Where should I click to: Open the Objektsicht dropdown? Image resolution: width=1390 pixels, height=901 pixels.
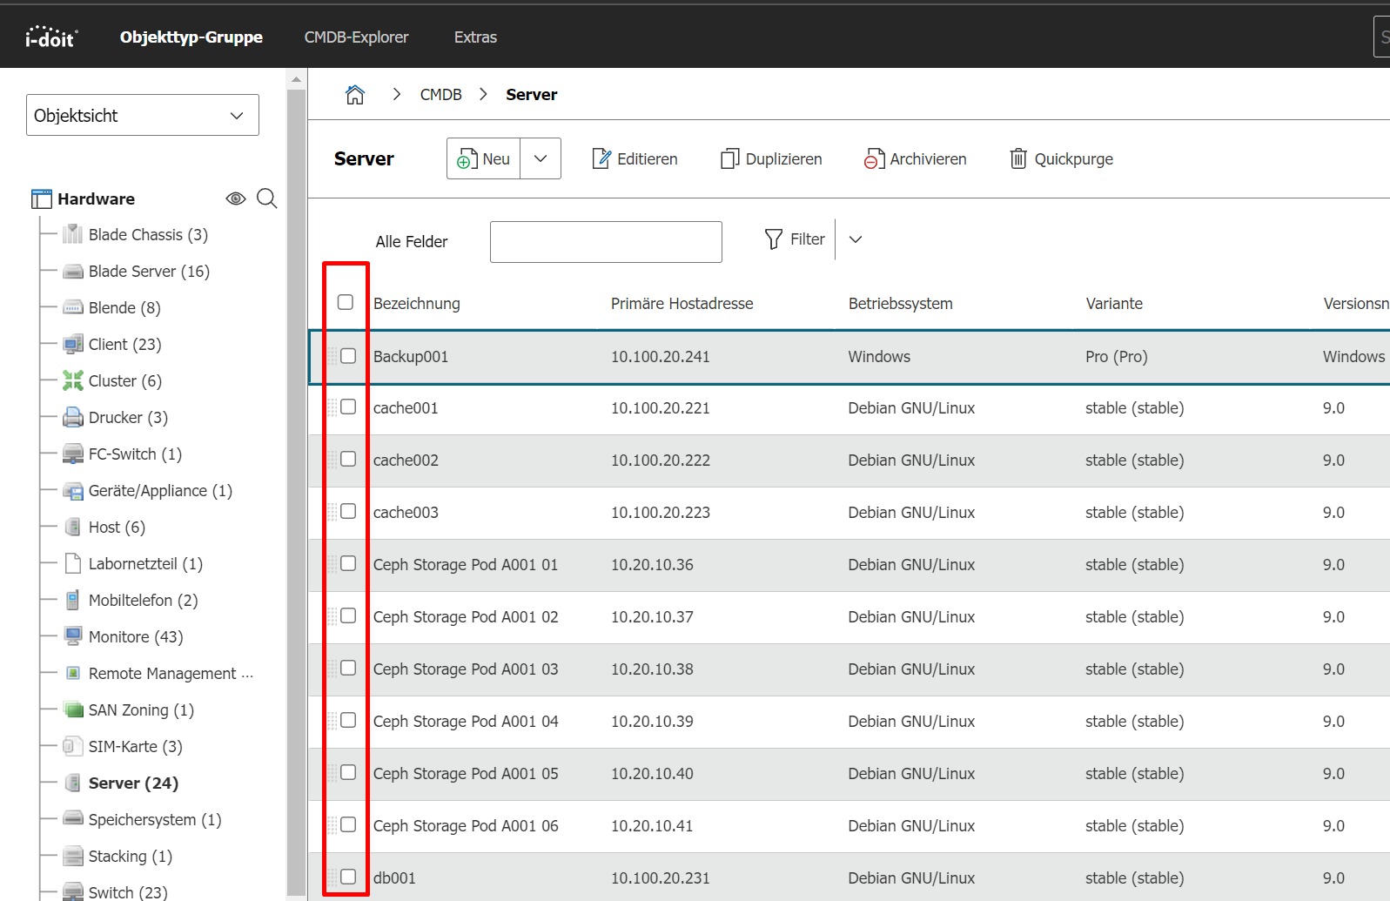143,116
